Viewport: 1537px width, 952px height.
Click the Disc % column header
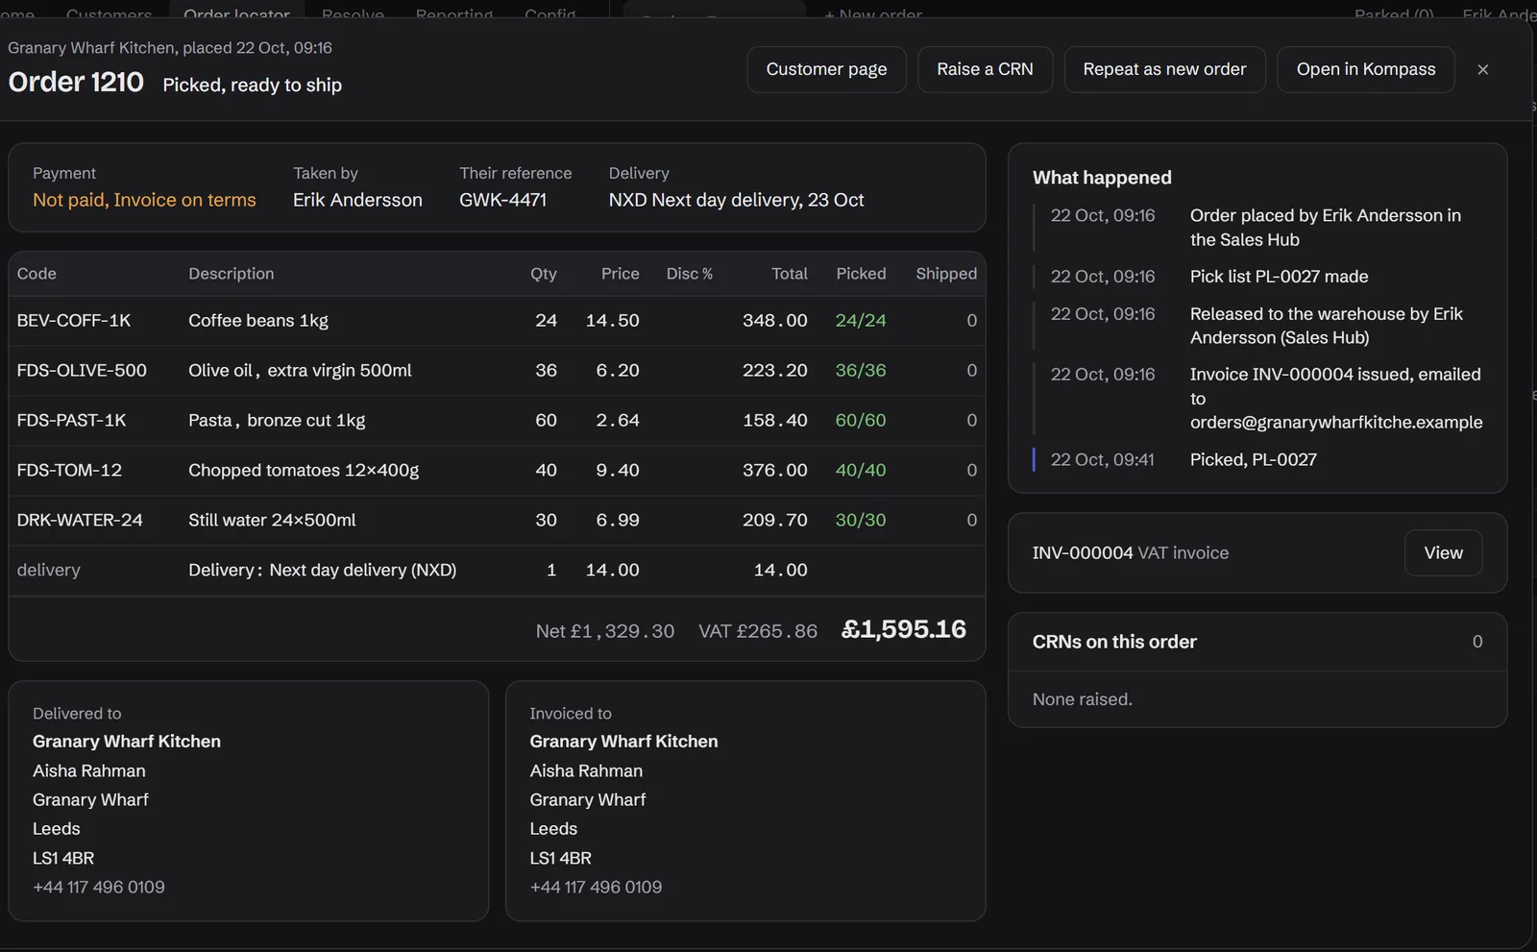tap(690, 274)
